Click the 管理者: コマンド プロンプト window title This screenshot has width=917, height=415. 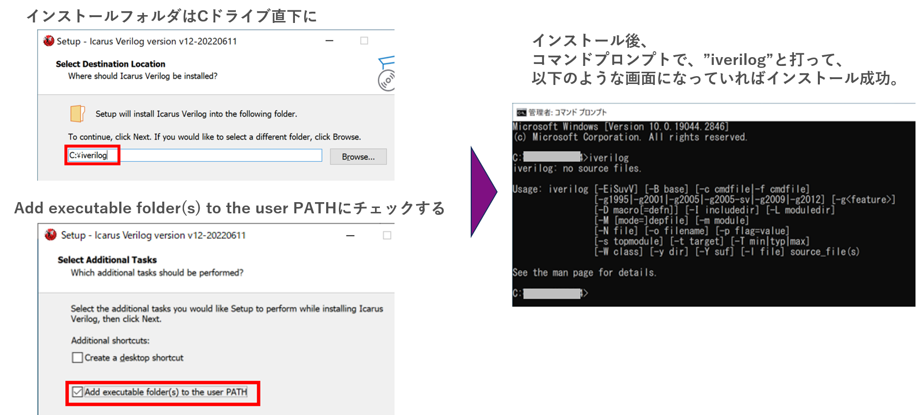point(567,112)
